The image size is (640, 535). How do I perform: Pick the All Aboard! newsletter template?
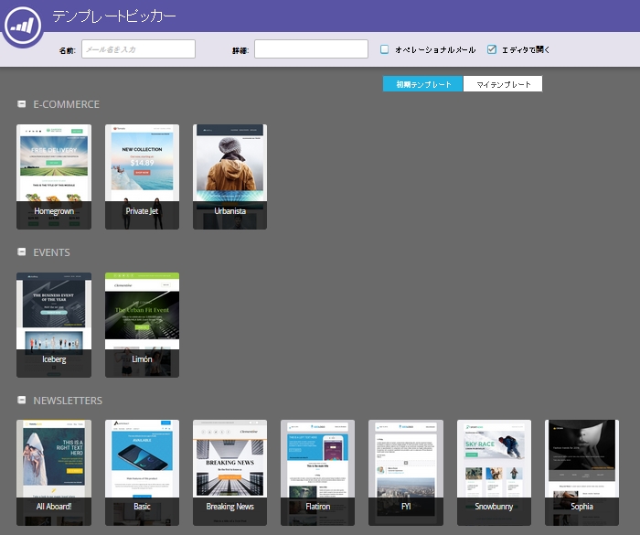54,473
